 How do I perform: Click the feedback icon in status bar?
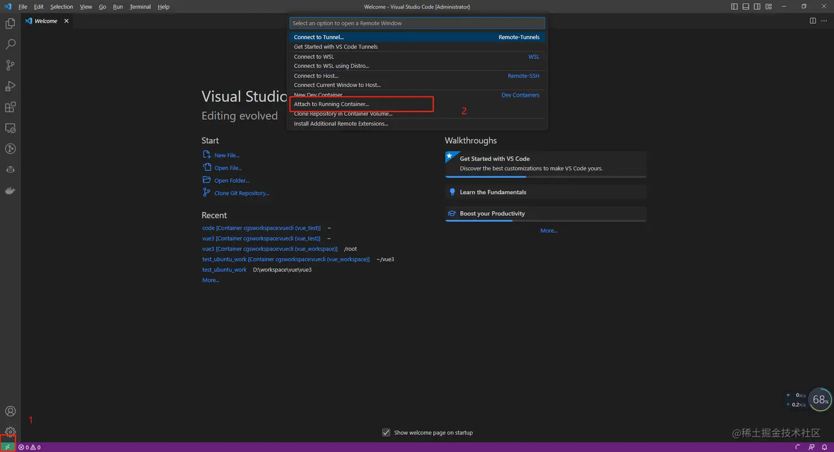(811, 447)
